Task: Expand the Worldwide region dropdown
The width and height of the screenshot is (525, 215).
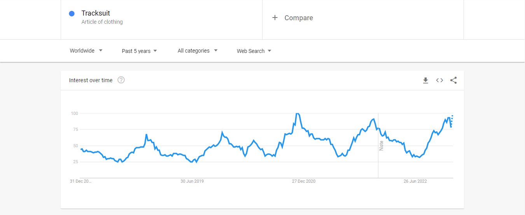Action: click(x=86, y=51)
